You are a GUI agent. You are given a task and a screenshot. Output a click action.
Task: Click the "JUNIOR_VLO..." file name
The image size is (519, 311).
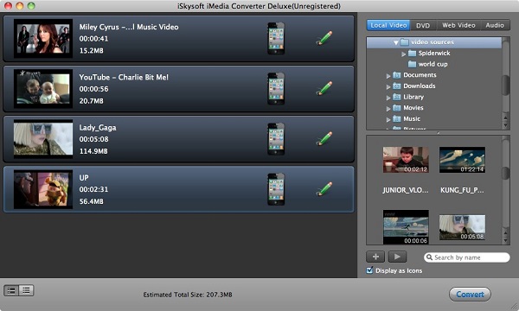pos(406,190)
